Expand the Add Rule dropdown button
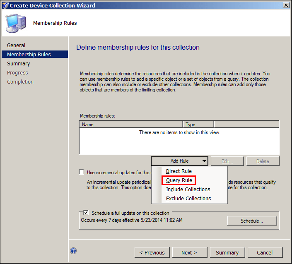This screenshot has height=264, width=292. coord(180,161)
